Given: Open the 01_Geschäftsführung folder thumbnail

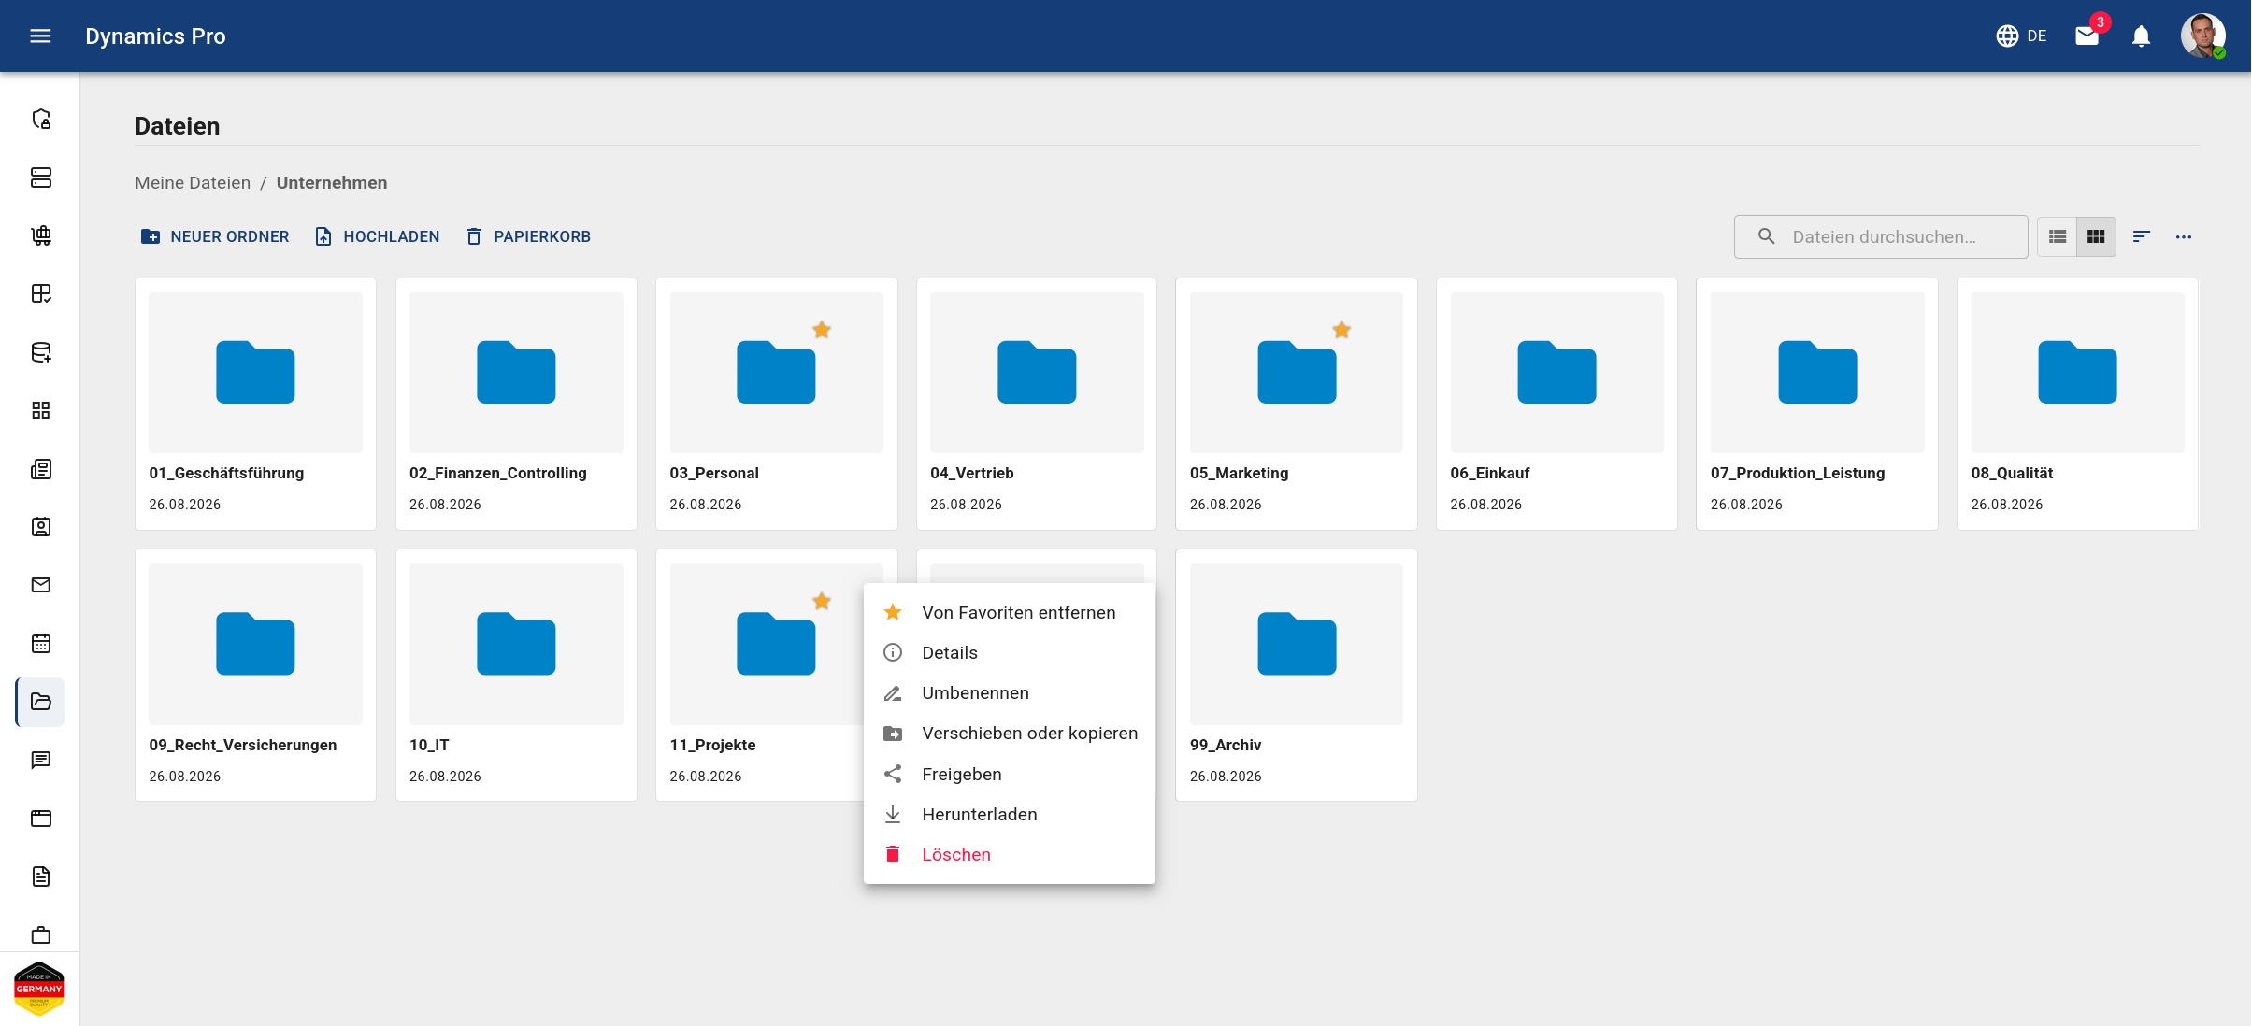Looking at the screenshot, I should [x=255, y=372].
